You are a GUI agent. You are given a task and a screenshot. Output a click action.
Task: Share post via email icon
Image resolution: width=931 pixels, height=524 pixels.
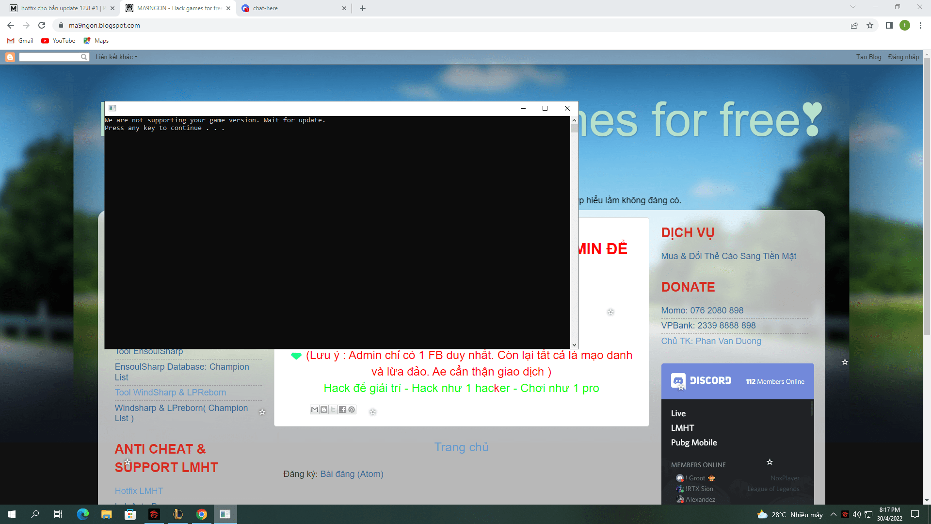315,409
